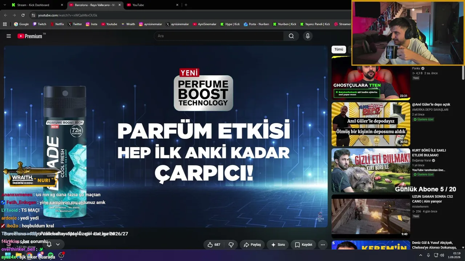Open 'UZUN SAMAN SONRA CS2 CANO' video title
Image resolution: width=465 pixels, height=261 pixels.
pyautogui.click(x=432, y=199)
